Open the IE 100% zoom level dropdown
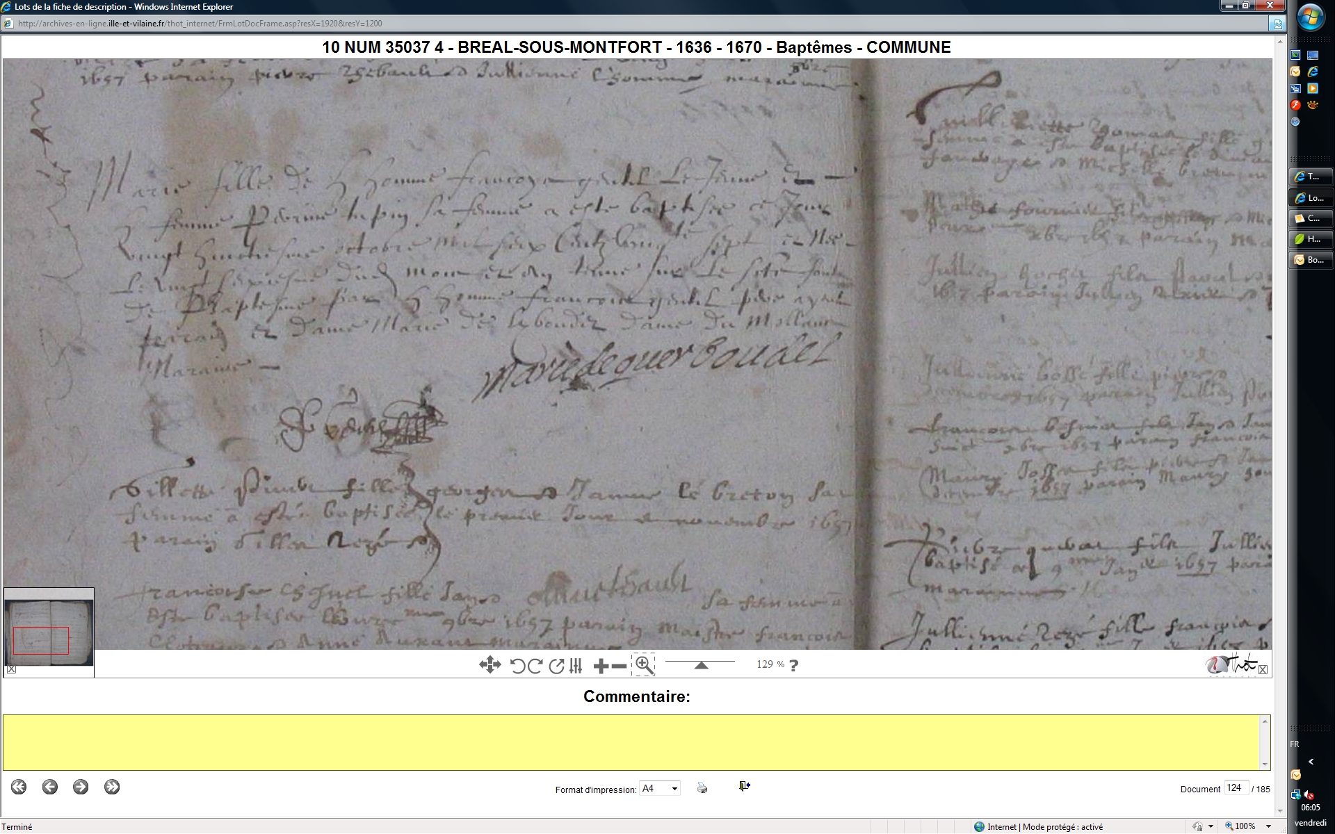The height and width of the screenshot is (834, 1335). point(1268,826)
